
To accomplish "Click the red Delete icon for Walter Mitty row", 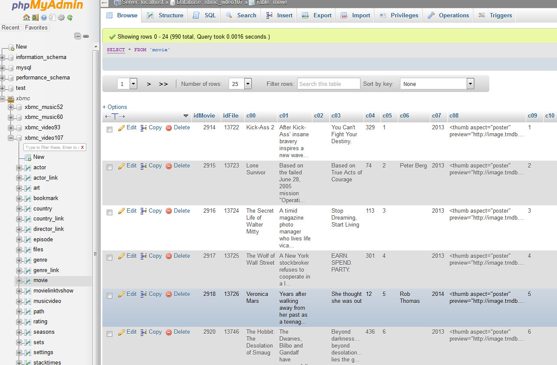I will 169,211.
